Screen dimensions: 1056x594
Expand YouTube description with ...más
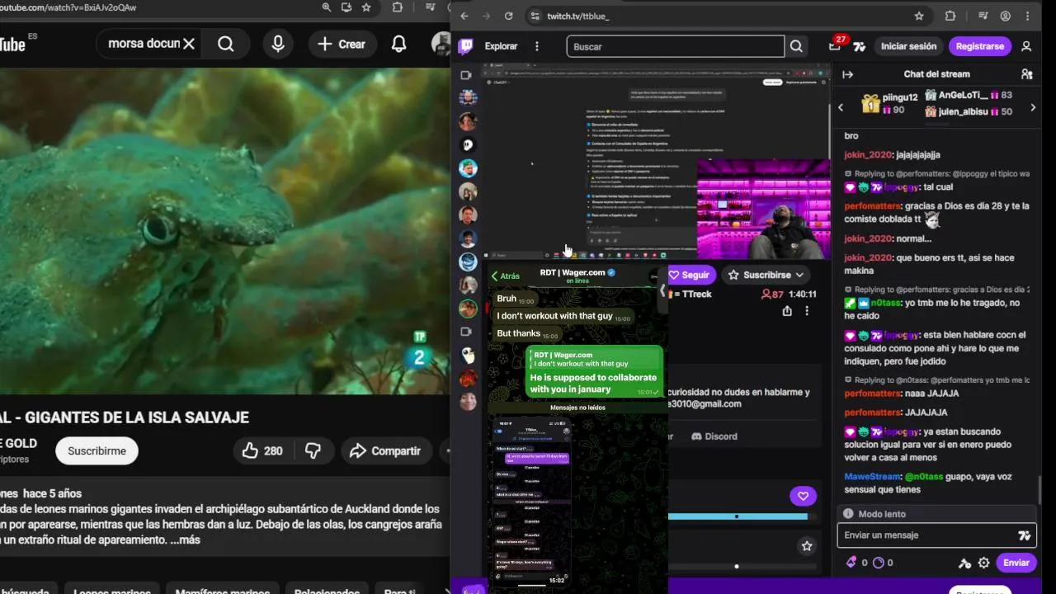tap(185, 540)
